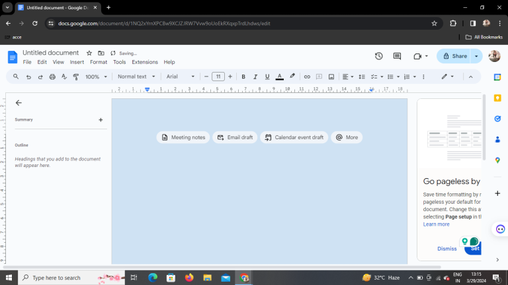Image resolution: width=508 pixels, height=285 pixels.
Task: Open the File menu
Action: coord(27,62)
